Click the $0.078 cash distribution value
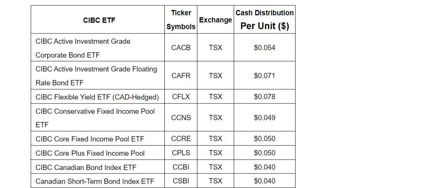The image size is (430, 188). (x=264, y=97)
